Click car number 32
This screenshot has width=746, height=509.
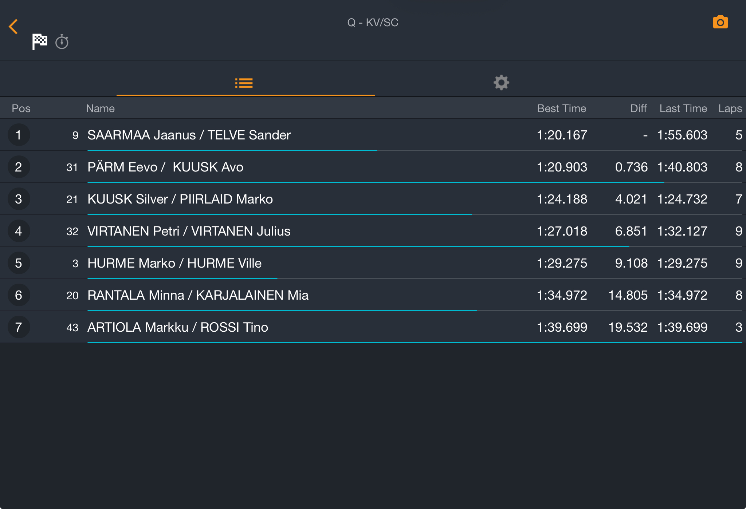[72, 232]
